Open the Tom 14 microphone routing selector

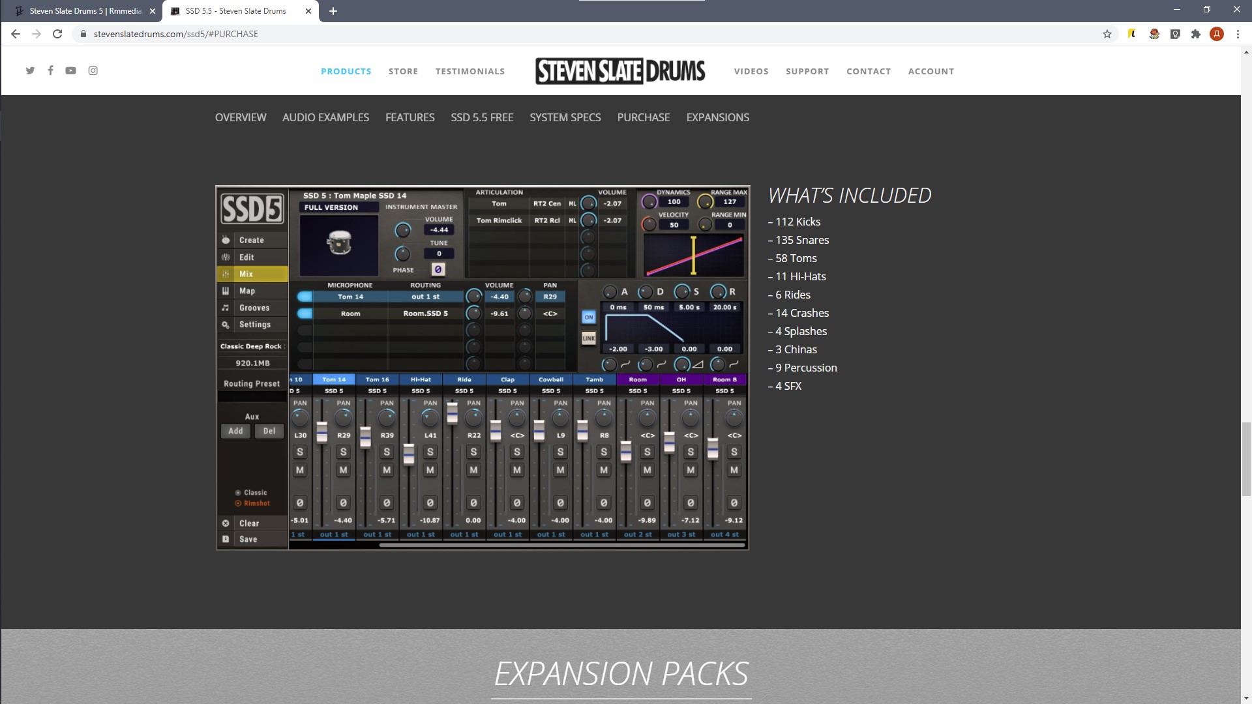(x=426, y=297)
